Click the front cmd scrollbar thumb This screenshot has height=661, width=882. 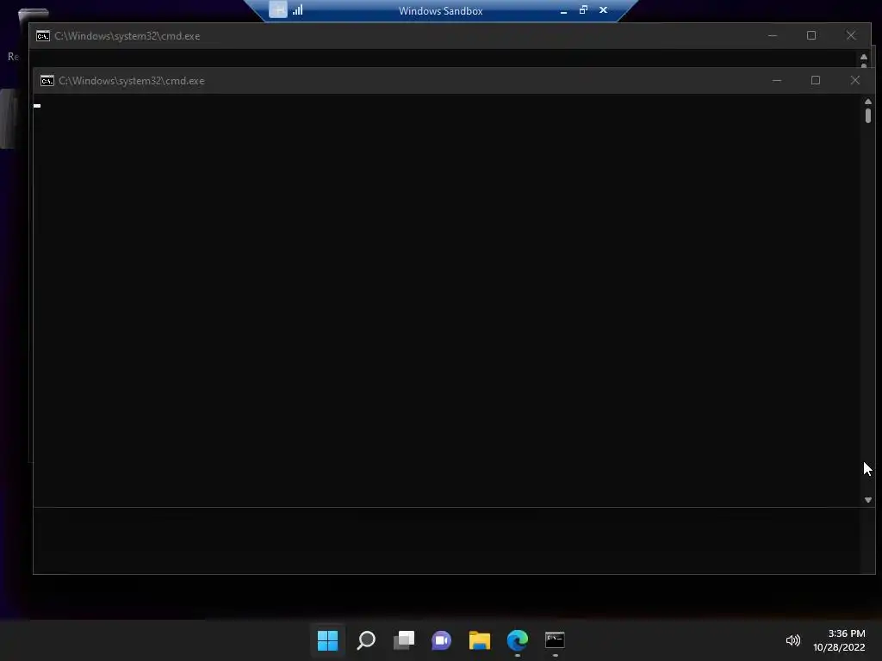pos(868,116)
